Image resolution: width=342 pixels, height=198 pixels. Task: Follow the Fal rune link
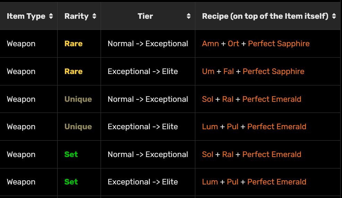coord(229,72)
